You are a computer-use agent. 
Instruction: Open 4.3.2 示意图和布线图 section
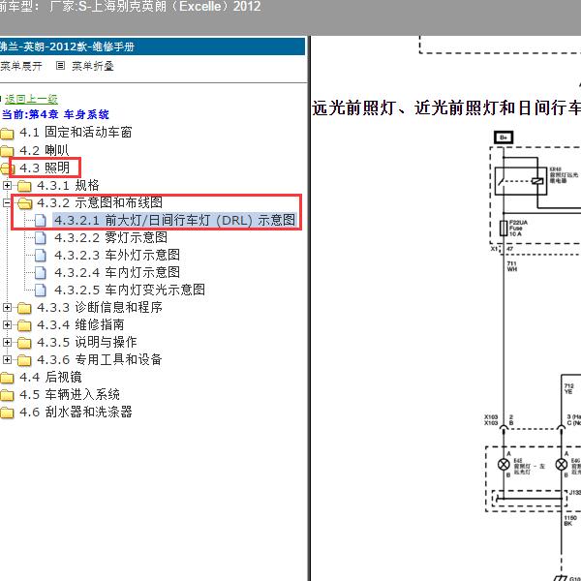click(100, 202)
